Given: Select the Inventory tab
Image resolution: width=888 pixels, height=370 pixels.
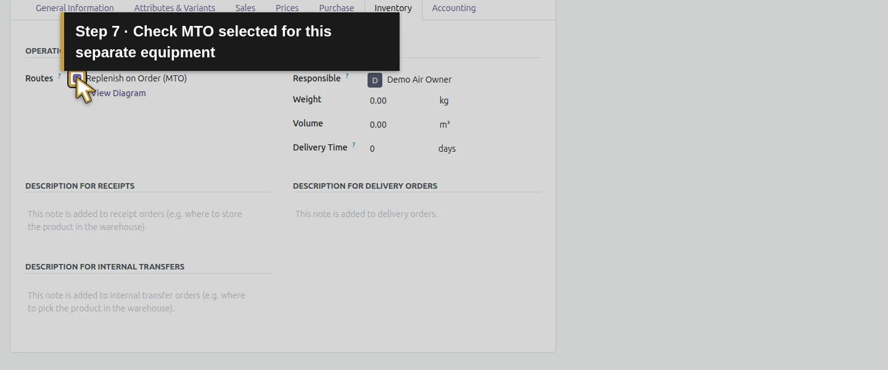Looking at the screenshot, I should click(x=393, y=8).
